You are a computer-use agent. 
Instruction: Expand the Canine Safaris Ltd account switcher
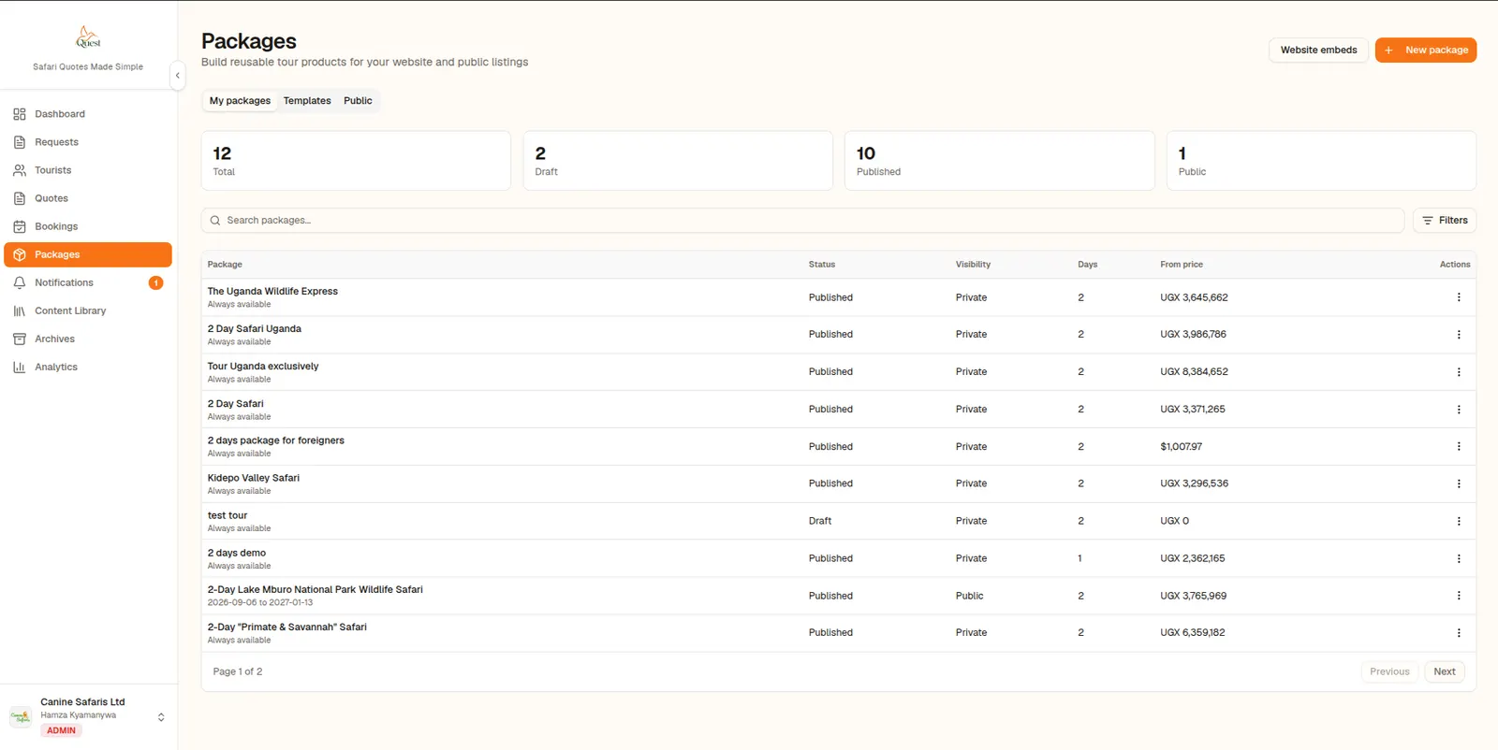(161, 717)
